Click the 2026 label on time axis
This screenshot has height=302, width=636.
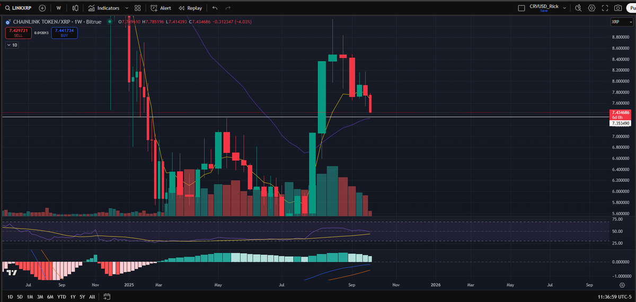point(436,285)
